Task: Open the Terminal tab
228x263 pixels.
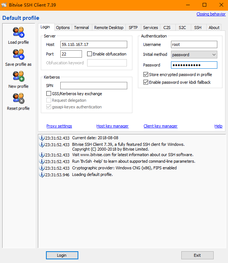Action: click(x=81, y=28)
